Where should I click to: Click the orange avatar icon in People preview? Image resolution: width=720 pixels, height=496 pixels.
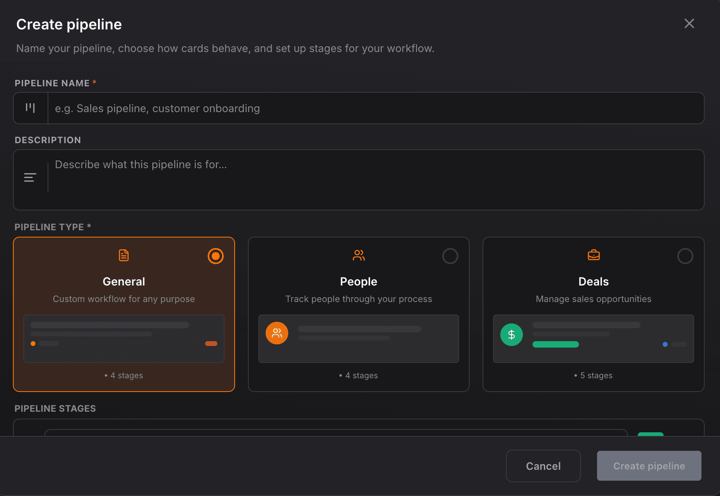[x=277, y=333]
